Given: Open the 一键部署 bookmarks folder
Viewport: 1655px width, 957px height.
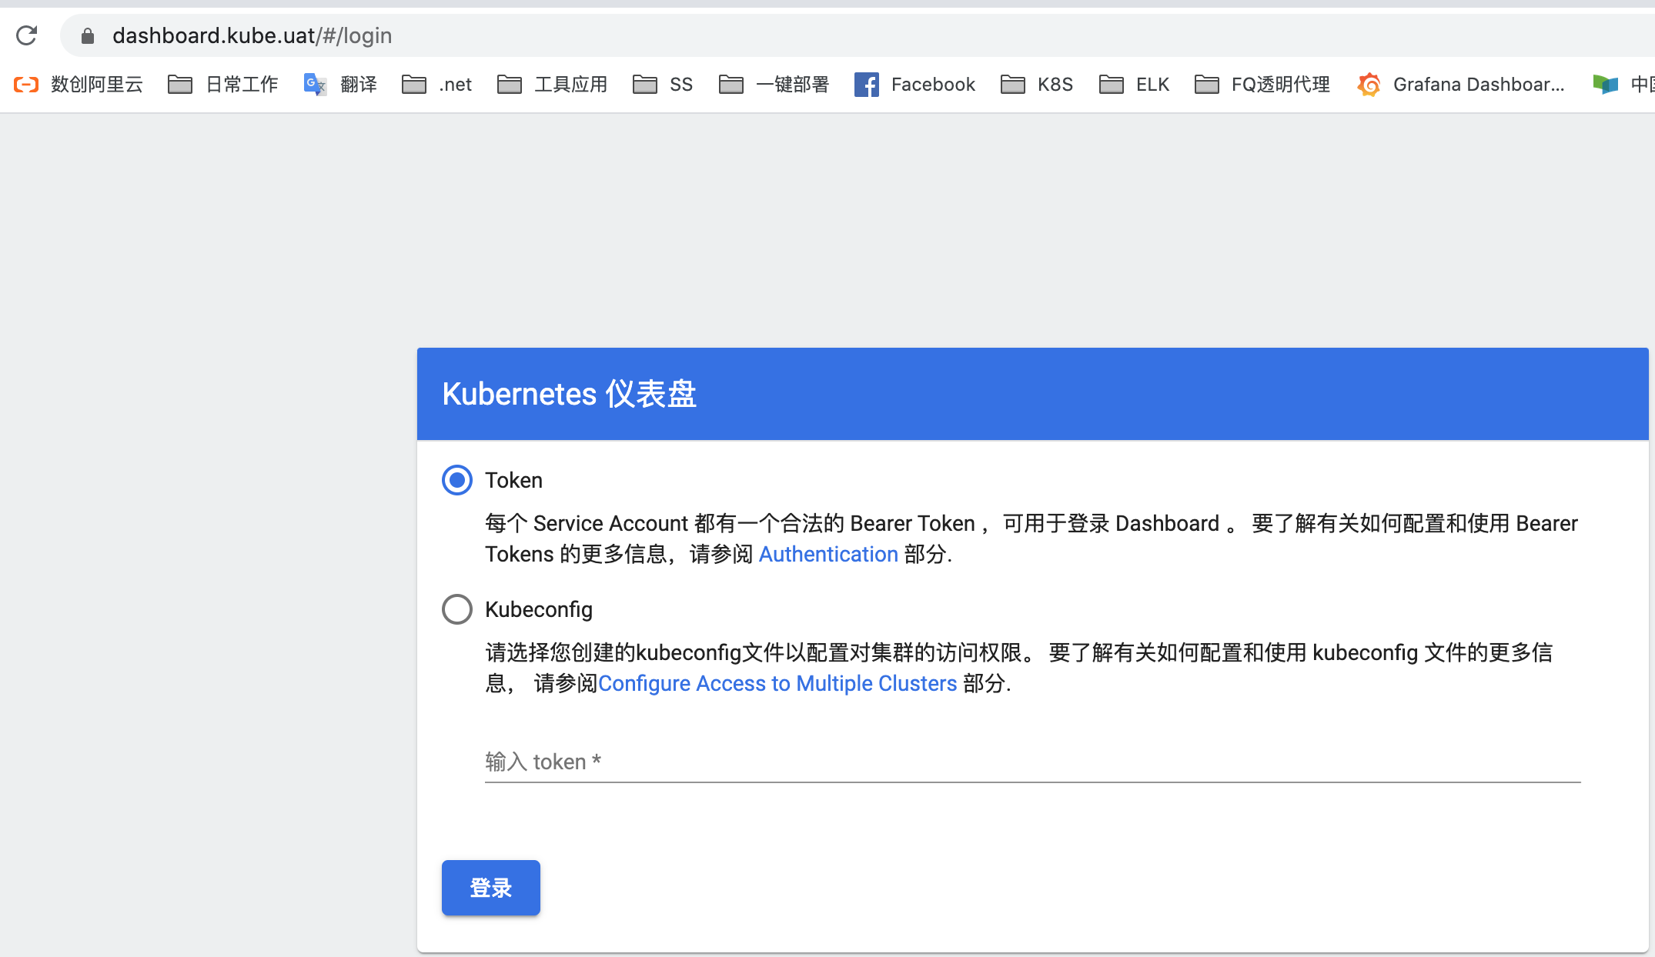Looking at the screenshot, I should [x=772, y=85].
